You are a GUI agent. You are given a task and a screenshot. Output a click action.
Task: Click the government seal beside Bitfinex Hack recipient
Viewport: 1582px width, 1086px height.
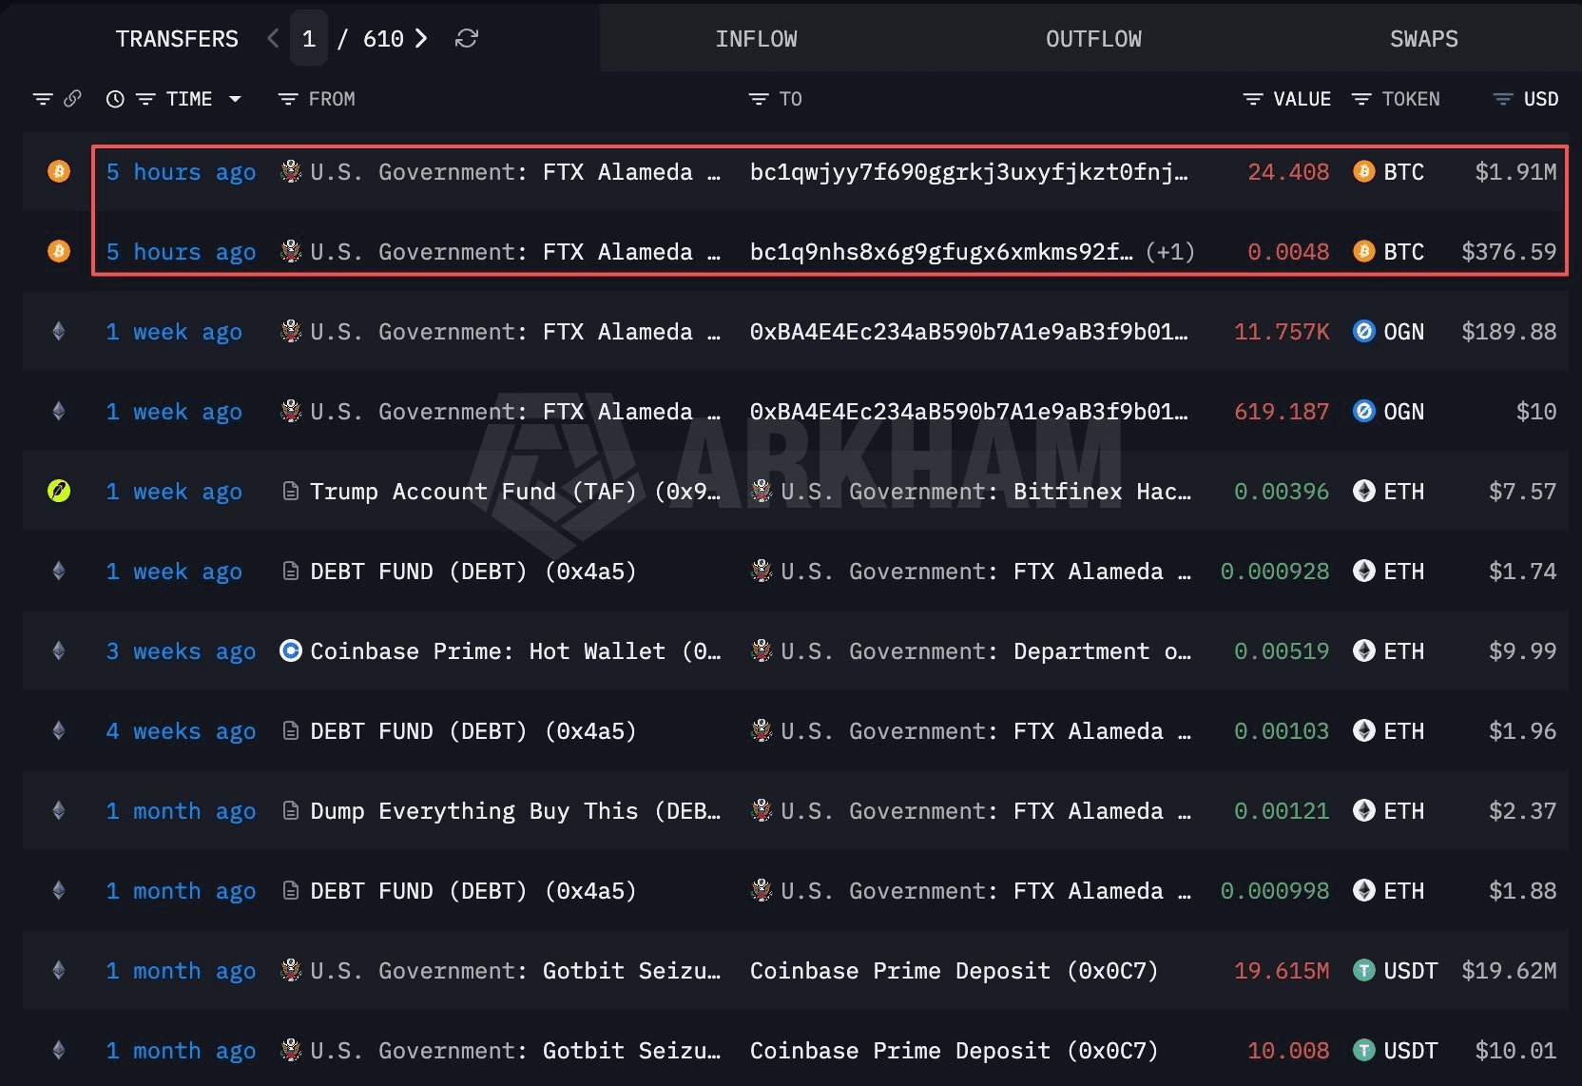pos(762,492)
